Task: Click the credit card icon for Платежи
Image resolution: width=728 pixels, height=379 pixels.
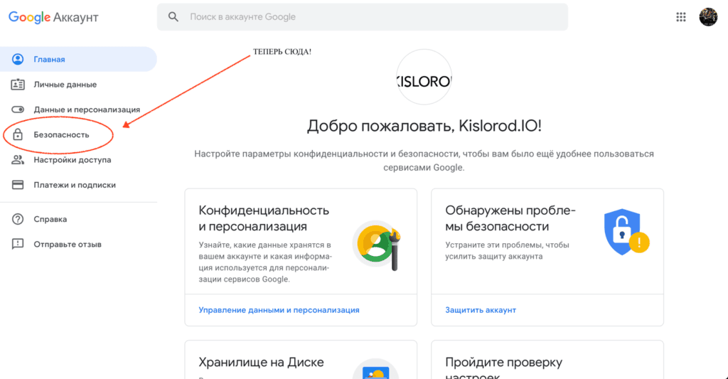Action: (18, 185)
